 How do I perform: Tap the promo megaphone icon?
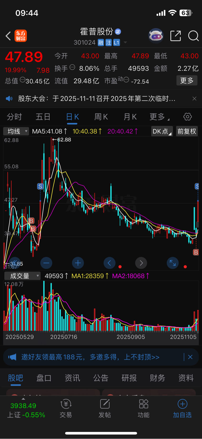pyautogui.click(x=12, y=357)
